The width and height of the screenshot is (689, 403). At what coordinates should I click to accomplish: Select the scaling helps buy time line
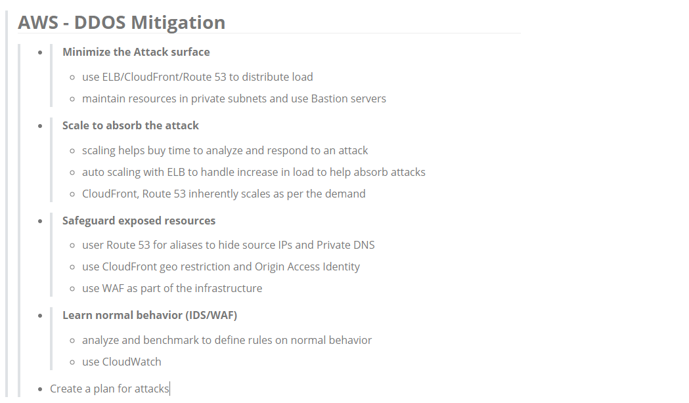225,150
